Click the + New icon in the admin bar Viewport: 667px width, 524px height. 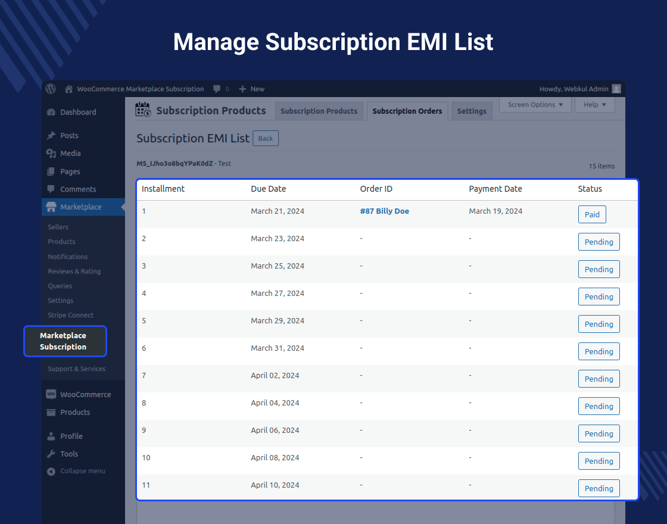pyautogui.click(x=241, y=89)
